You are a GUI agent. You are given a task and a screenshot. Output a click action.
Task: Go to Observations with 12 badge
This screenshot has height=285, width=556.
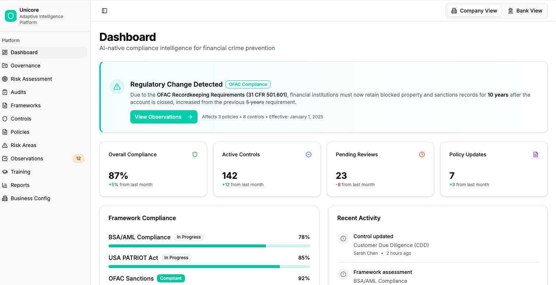coord(27,159)
